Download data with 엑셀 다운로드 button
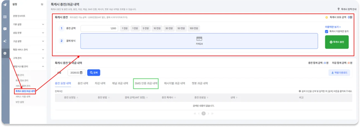 [x=339, y=73]
